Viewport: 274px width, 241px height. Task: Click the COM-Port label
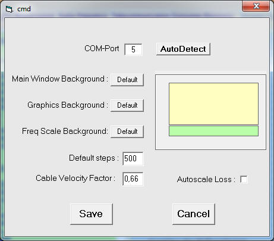(x=102, y=49)
